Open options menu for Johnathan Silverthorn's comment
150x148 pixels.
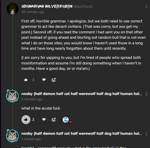pyautogui.click(x=146, y=7)
